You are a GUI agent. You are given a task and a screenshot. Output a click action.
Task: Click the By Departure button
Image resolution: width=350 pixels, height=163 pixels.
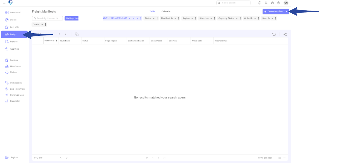[x=72, y=19]
